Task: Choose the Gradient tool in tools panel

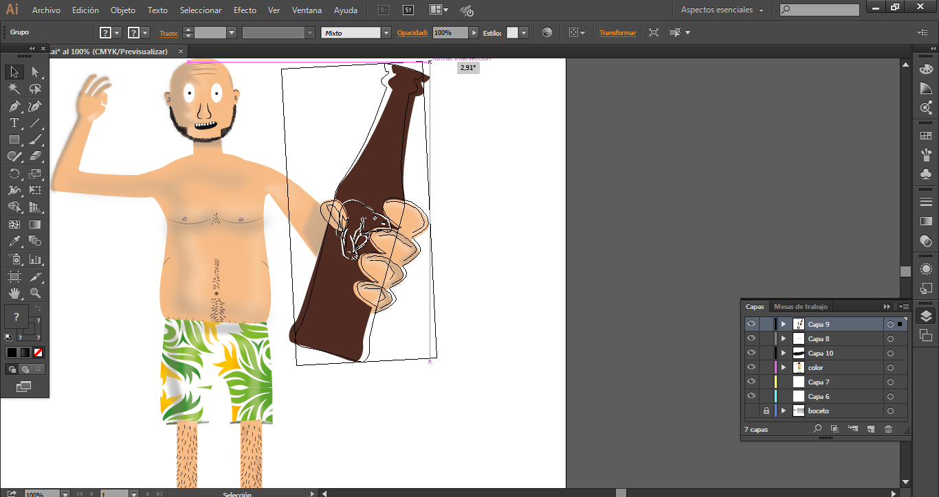Action: (x=35, y=224)
